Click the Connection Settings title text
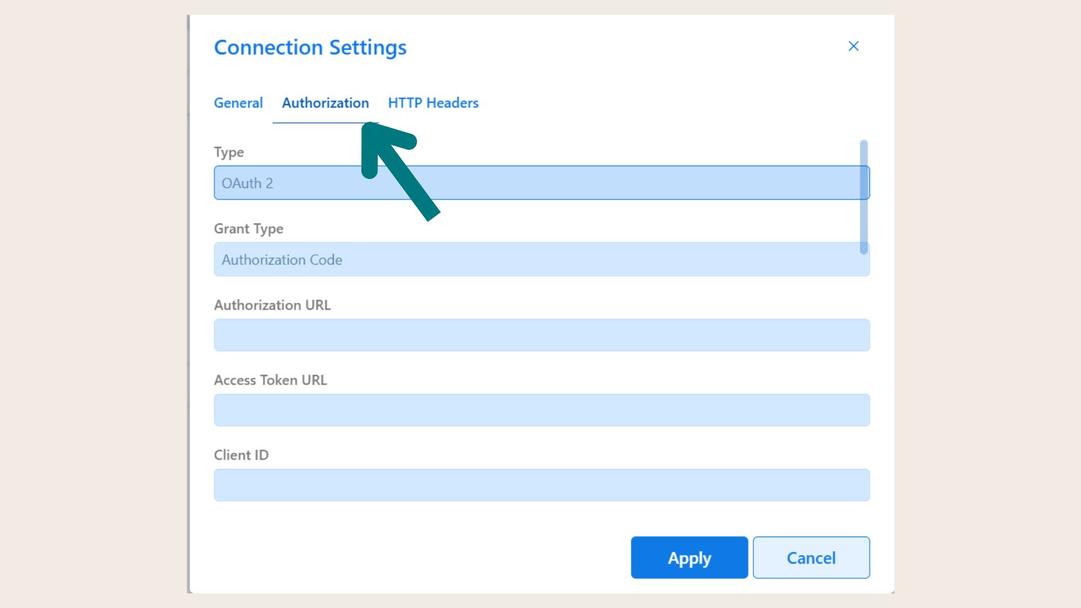This screenshot has width=1081, height=608. pyautogui.click(x=310, y=48)
